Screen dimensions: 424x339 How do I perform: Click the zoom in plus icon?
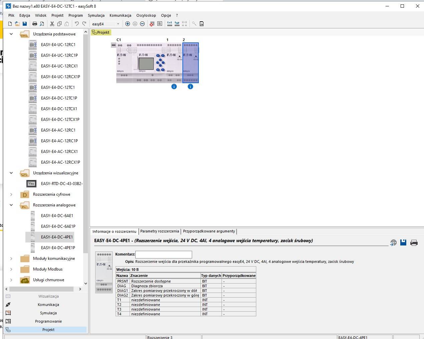(128, 24)
